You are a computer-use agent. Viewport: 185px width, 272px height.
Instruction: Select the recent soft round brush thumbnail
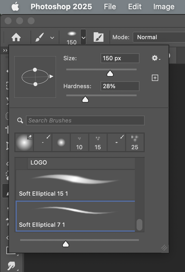(x=24, y=142)
